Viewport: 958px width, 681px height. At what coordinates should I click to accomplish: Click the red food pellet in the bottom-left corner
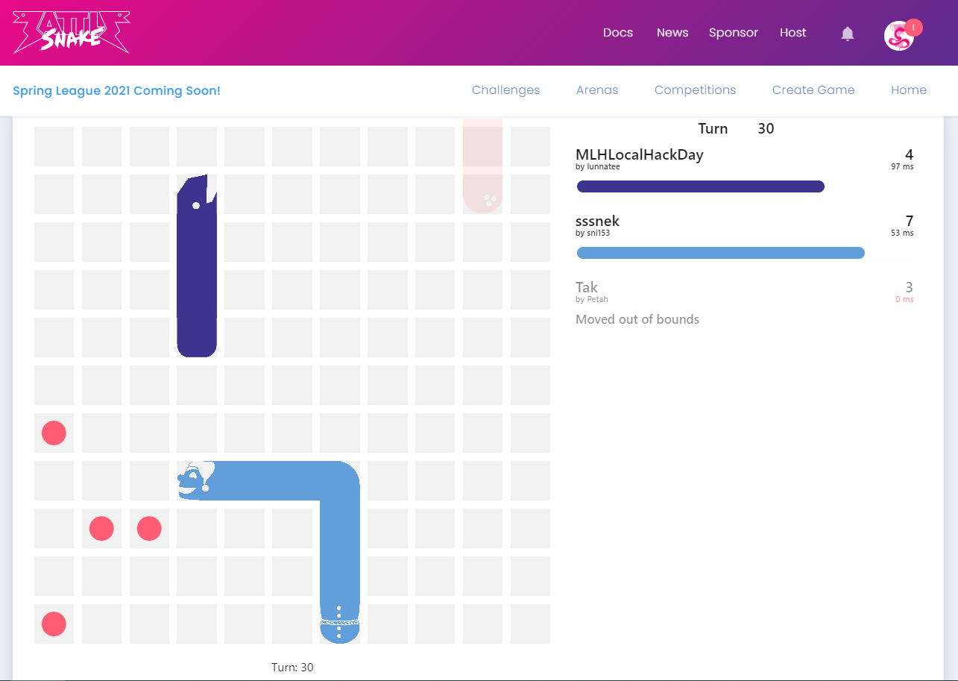pyautogui.click(x=54, y=624)
